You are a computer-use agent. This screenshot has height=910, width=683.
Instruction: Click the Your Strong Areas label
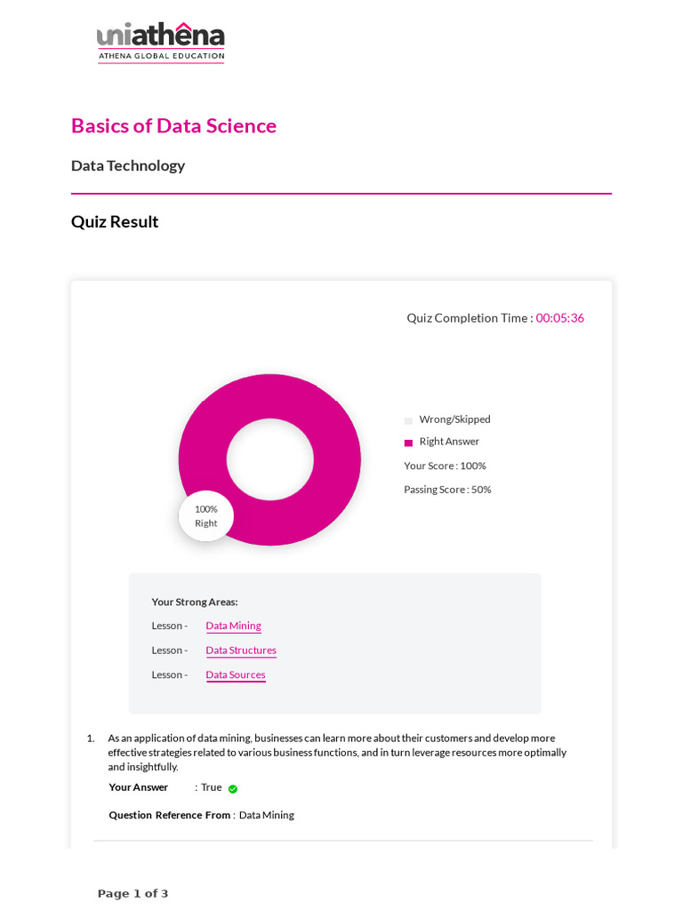(195, 602)
